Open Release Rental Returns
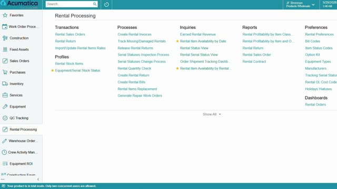Viewport: 337px width, 189px height. tap(135, 48)
